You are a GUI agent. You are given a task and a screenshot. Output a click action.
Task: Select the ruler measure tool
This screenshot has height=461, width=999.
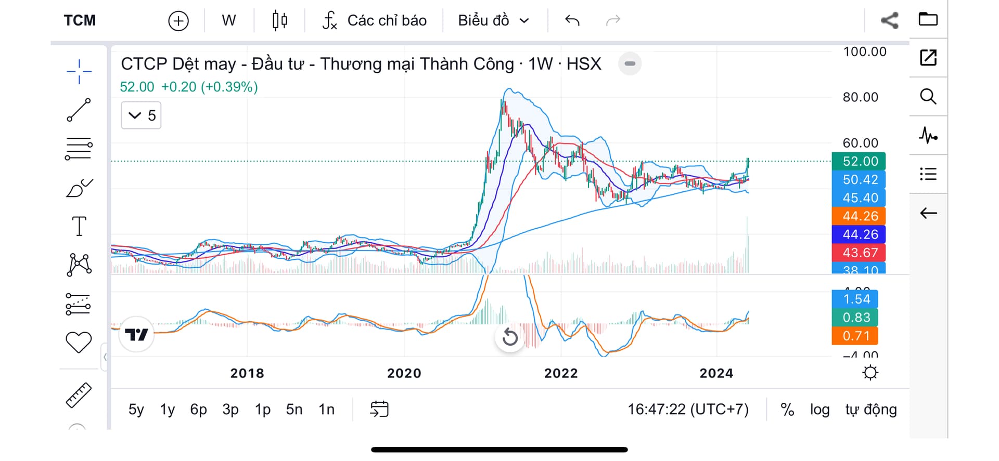(79, 395)
